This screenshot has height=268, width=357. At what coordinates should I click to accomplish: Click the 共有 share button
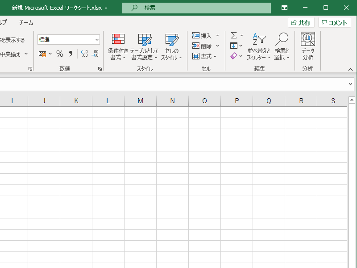click(x=301, y=23)
